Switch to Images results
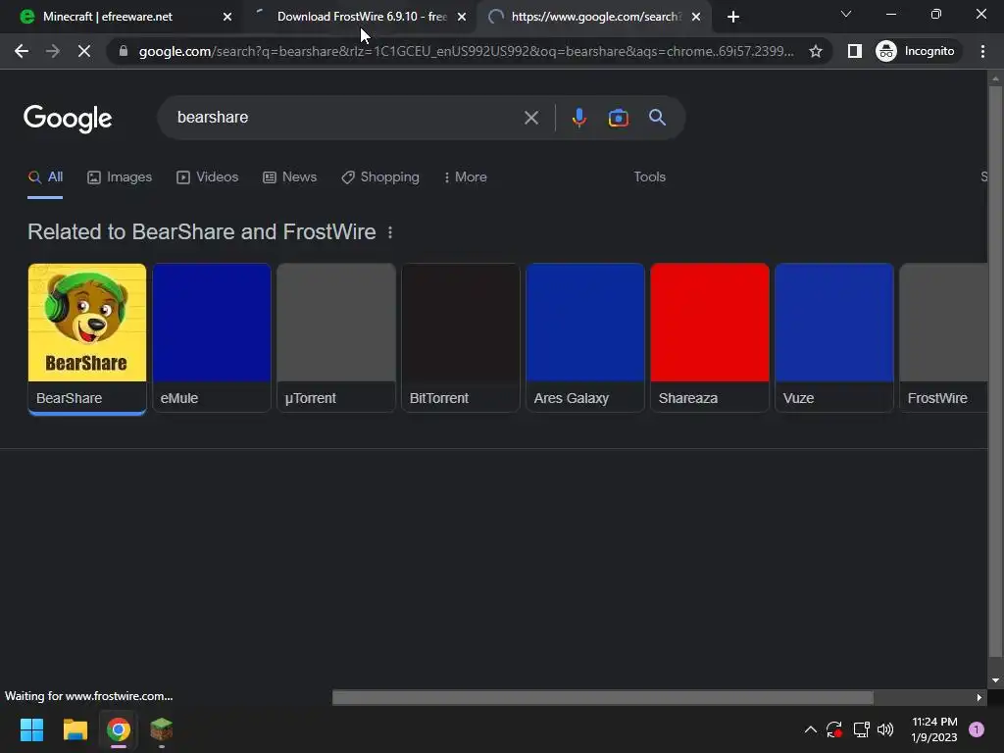1004x753 pixels. coord(120,177)
